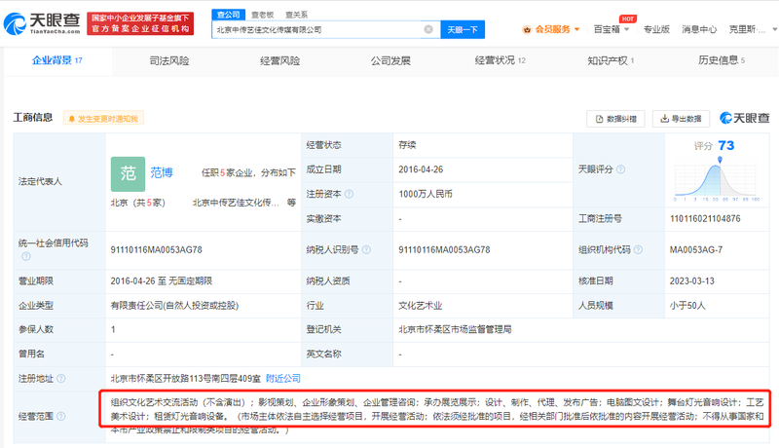
Task: Click the 天眼一下 search button
Action: 463,29
